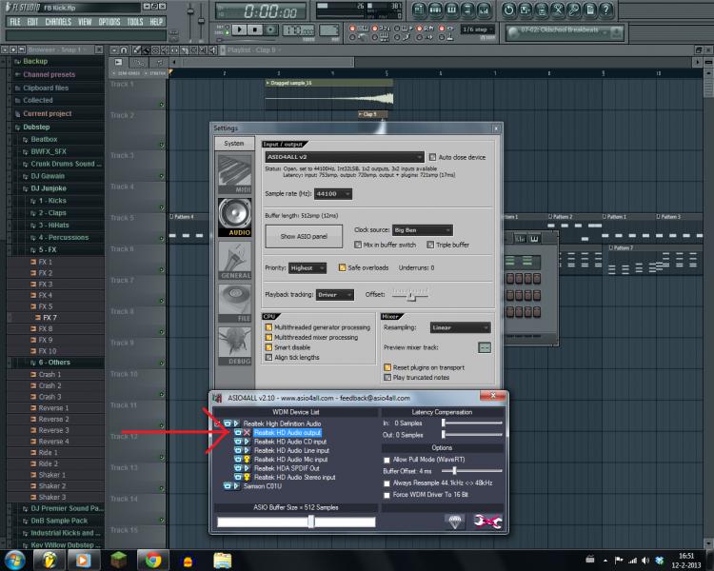Open the Resampling Linear dropdown
The width and height of the screenshot is (714, 571).
(461, 327)
